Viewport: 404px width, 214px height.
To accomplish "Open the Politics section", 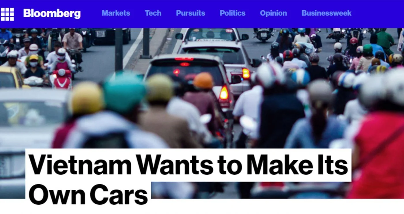I will (233, 13).
